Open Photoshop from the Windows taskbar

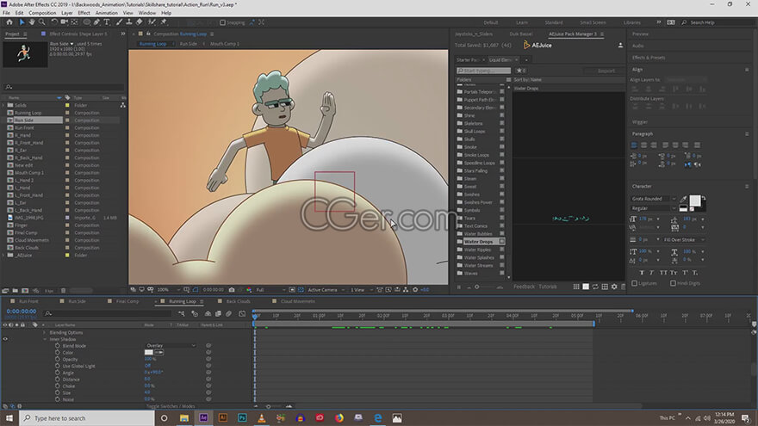242,417
